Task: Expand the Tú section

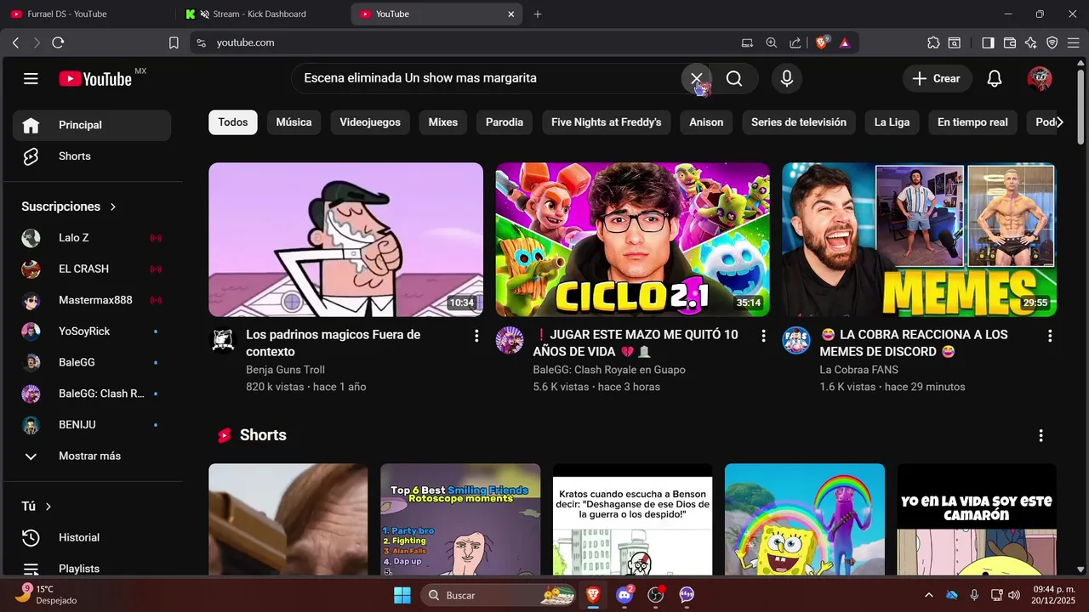Action: coord(37,507)
